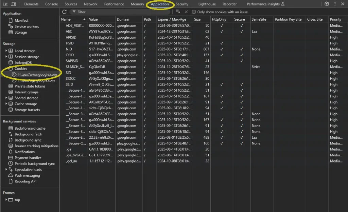Toggle the device toolbar icon

pos(14,4)
